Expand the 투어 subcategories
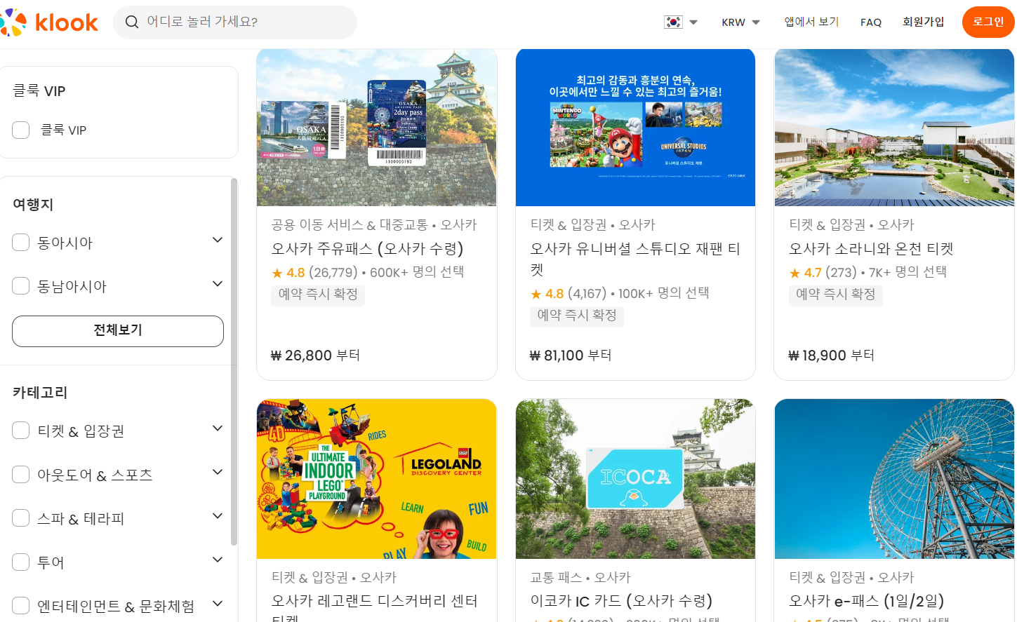Screen dimensions: 1017x622 point(218,560)
